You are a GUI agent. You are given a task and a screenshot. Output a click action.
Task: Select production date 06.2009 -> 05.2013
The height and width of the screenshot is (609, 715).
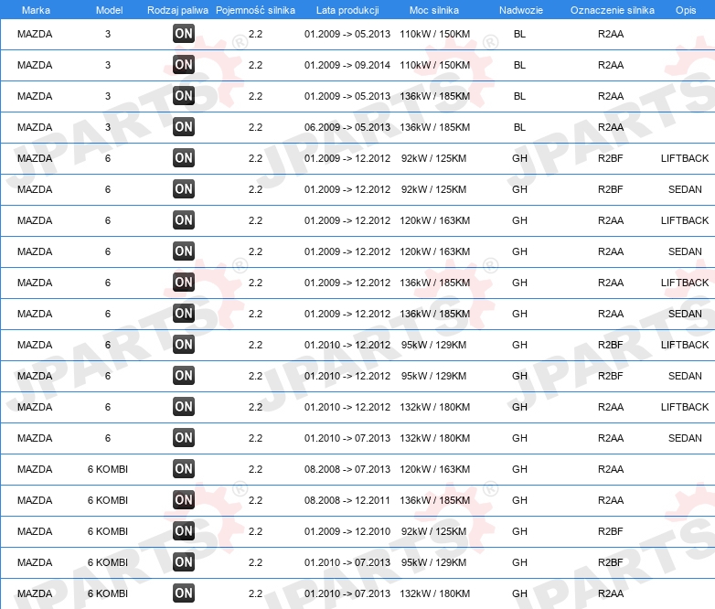(347, 127)
